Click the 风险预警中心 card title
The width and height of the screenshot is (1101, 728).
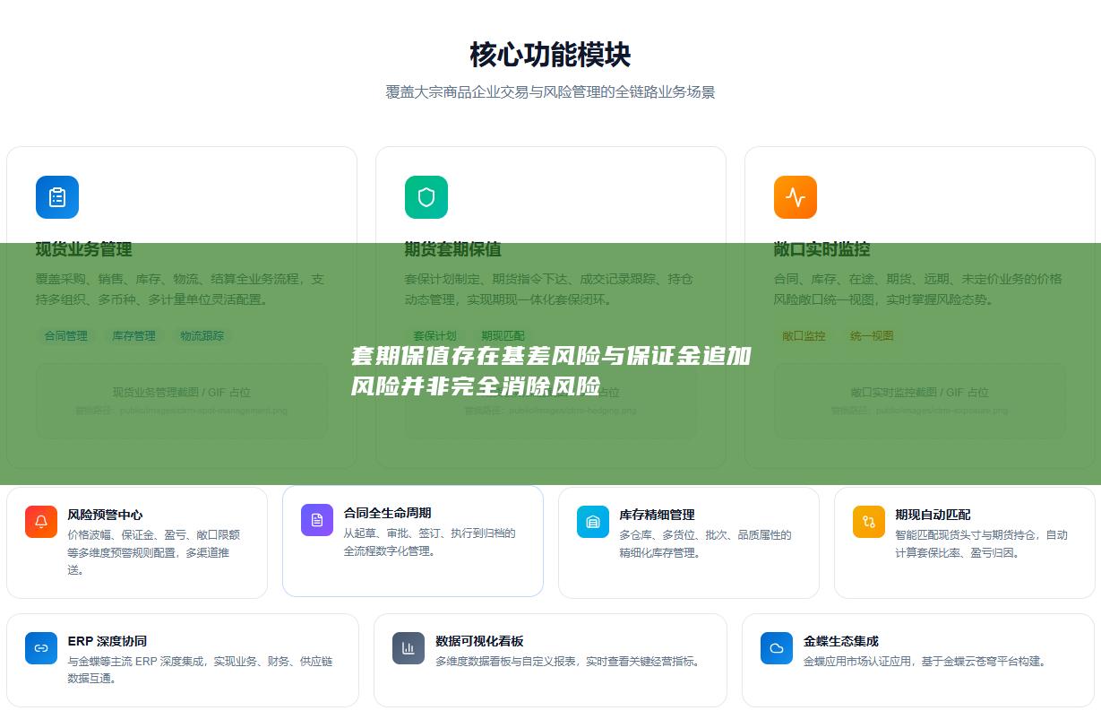(106, 515)
